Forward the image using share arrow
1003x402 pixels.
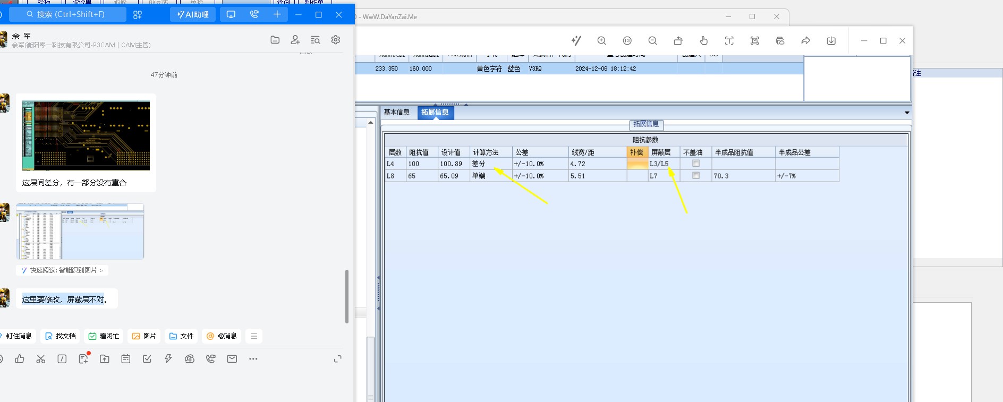806,41
